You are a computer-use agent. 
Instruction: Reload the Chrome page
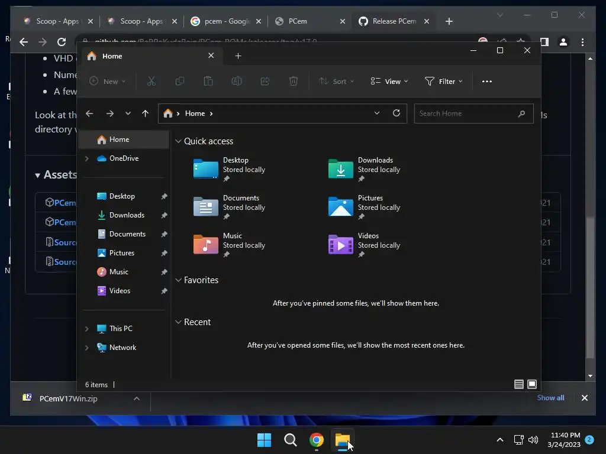tap(62, 42)
